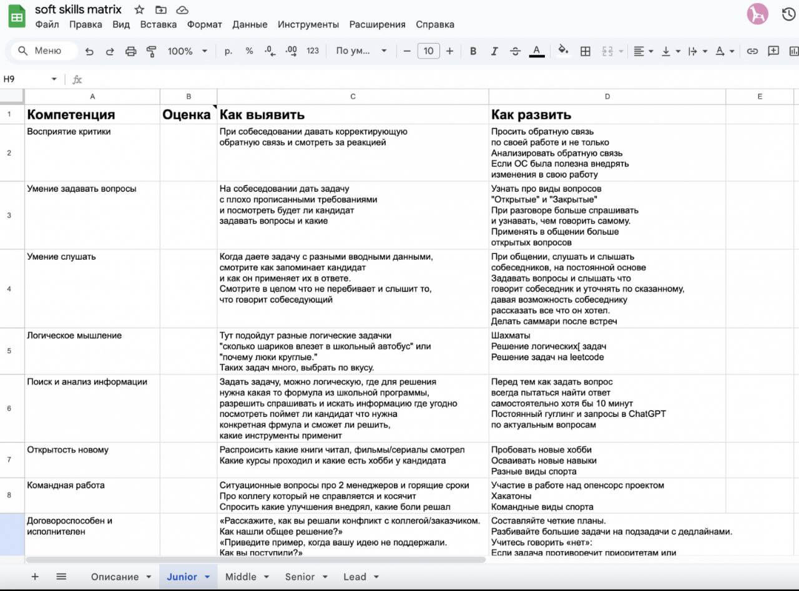Move document using the folder icon
Viewport: 799px width, 591px height.
[x=160, y=10]
